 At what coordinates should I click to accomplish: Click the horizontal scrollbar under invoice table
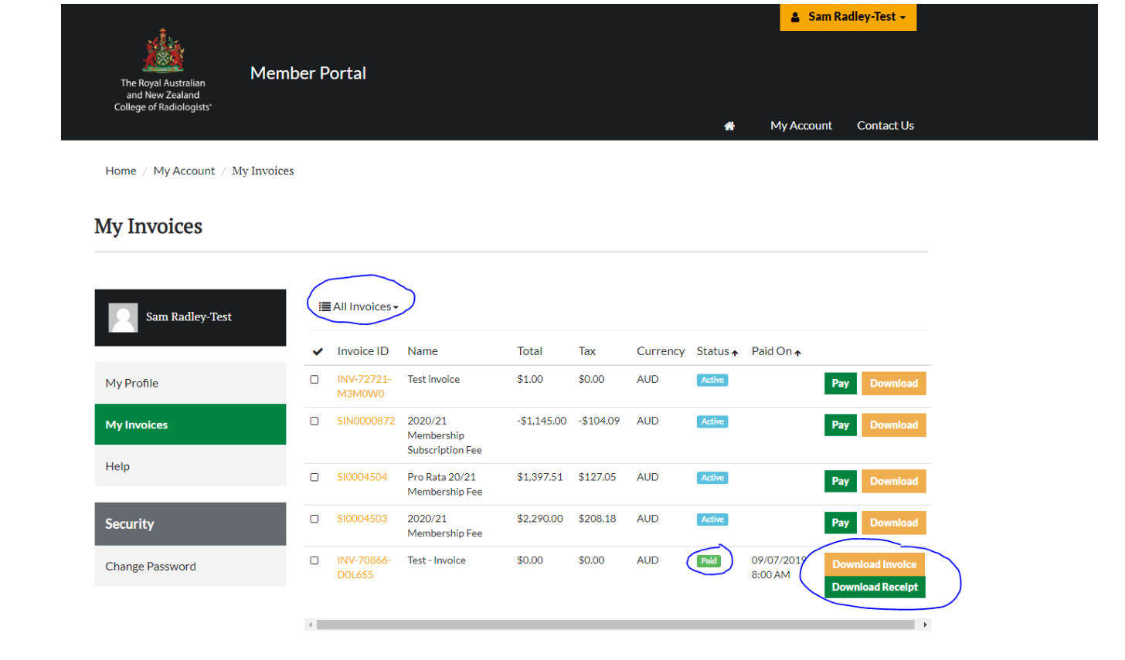615,624
